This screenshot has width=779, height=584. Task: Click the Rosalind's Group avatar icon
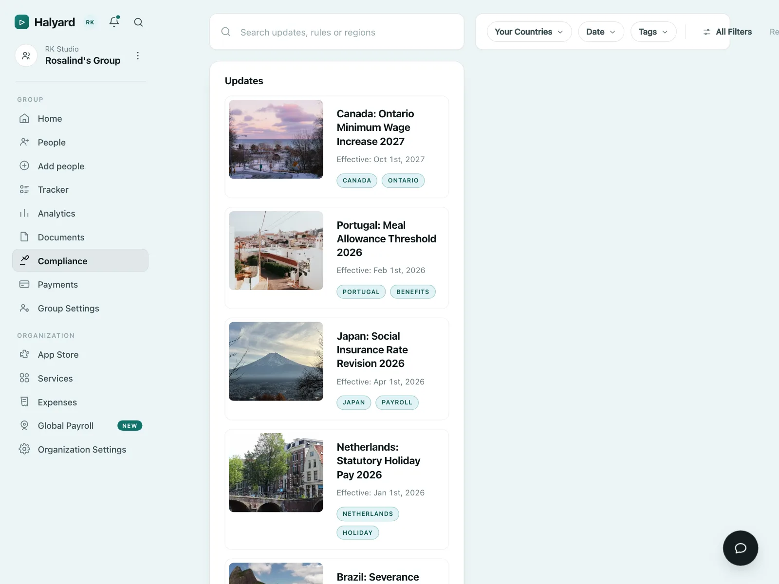[x=26, y=55]
